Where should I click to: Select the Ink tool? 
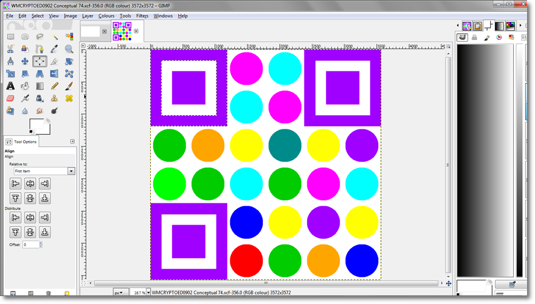pos(40,98)
